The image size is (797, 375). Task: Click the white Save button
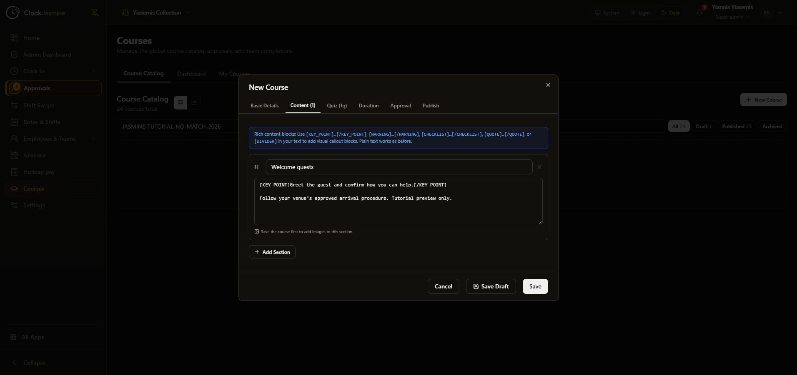pos(535,286)
